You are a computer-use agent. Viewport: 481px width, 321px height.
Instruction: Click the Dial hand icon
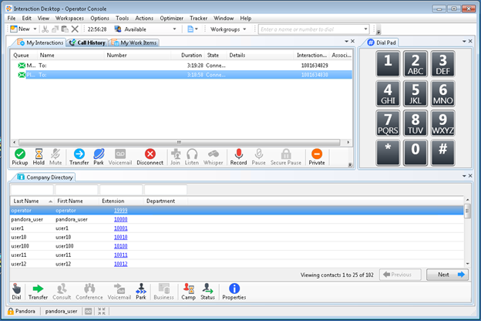click(17, 292)
